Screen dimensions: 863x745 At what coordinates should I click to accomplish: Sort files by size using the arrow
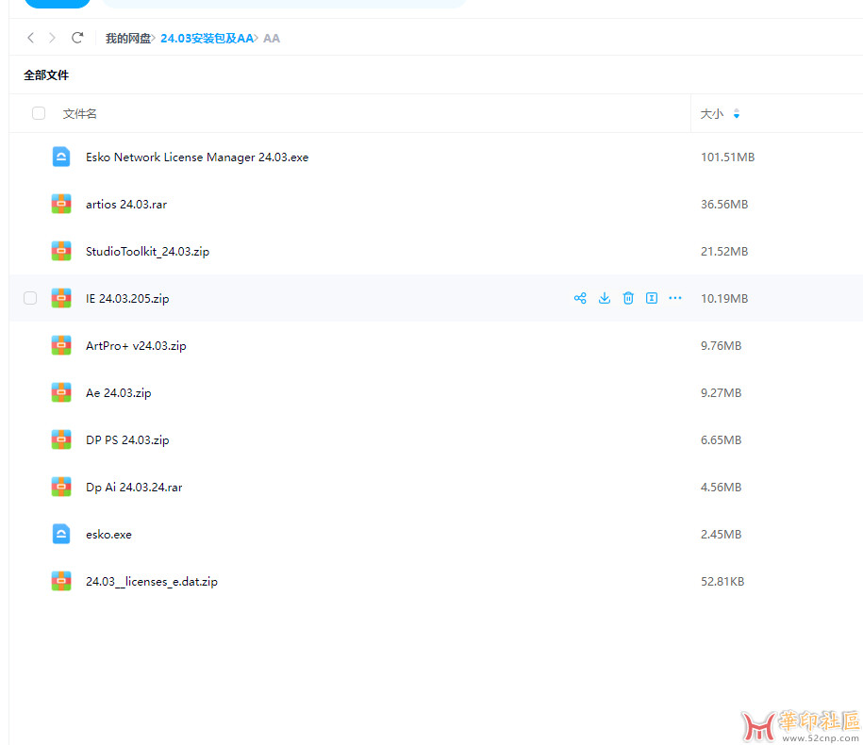pyautogui.click(x=737, y=114)
